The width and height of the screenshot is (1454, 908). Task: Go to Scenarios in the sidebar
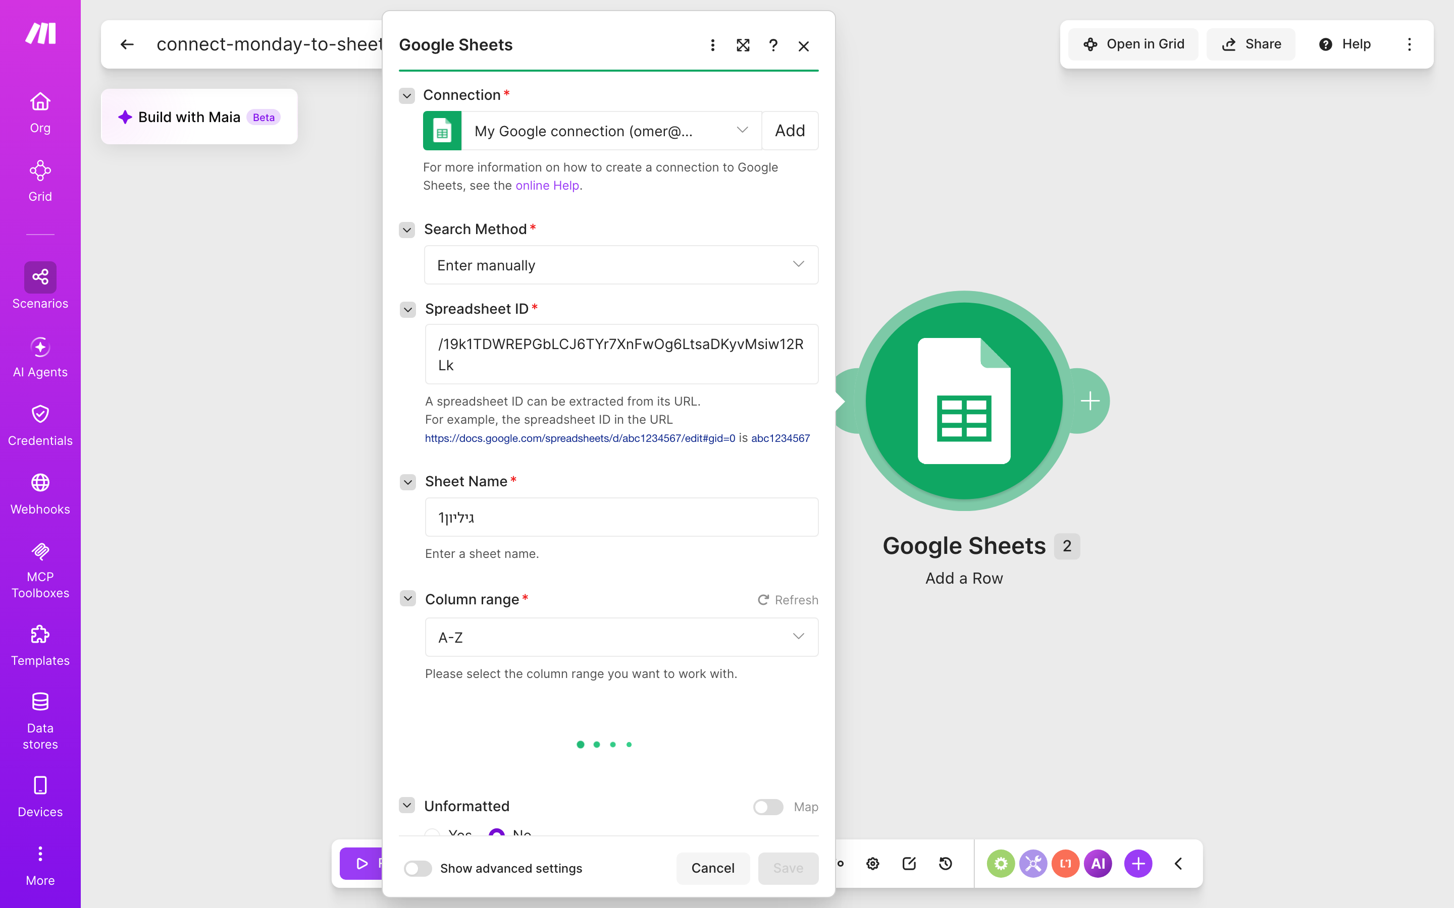(x=40, y=286)
